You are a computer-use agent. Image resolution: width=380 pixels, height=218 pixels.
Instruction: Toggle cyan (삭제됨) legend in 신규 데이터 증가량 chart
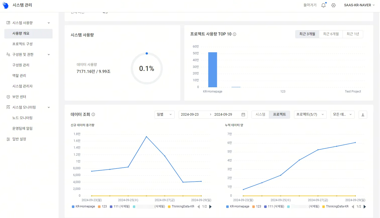click(x=149, y=206)
